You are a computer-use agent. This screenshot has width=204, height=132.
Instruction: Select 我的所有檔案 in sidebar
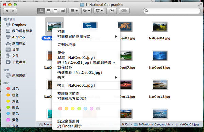19,31
